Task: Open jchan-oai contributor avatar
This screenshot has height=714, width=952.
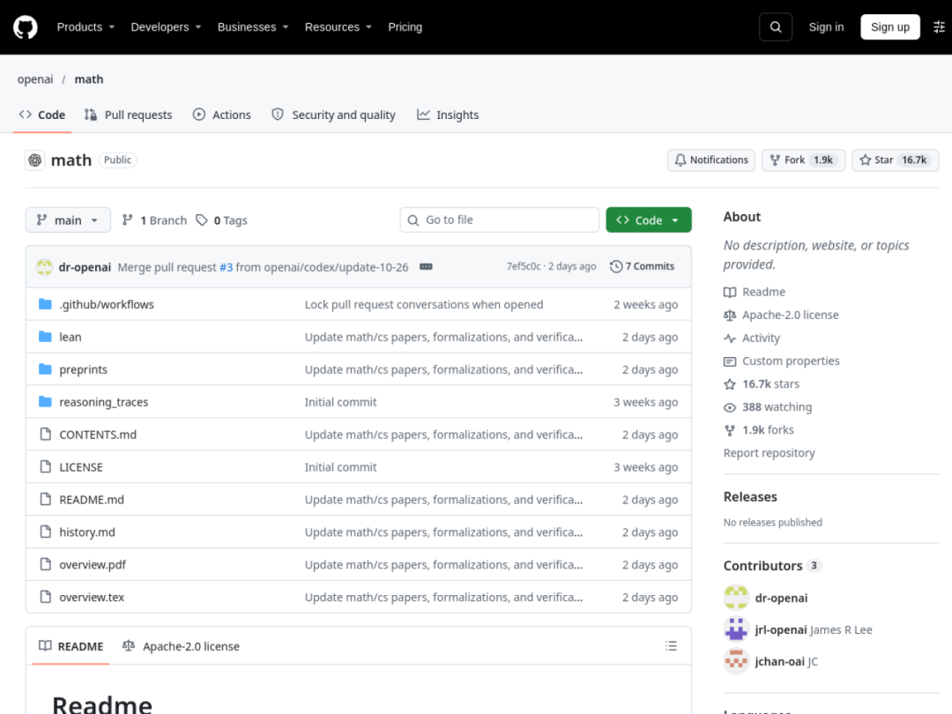Action: pyautogui.click(x=736, y=661)
